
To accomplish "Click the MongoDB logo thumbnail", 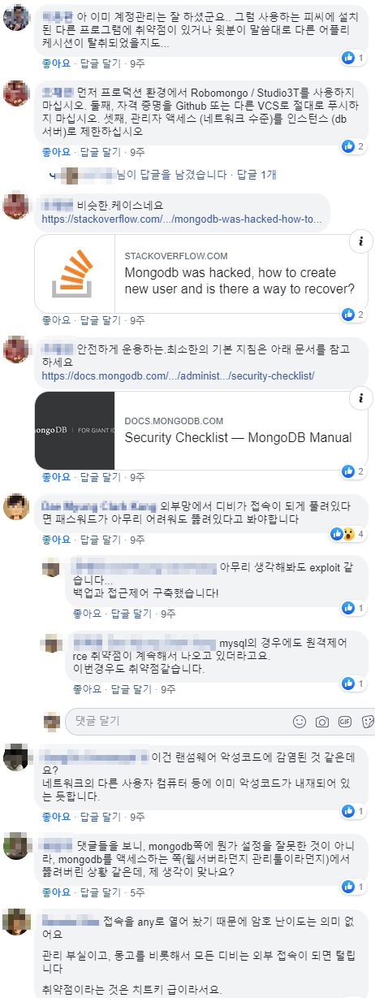I will [75, 431].
